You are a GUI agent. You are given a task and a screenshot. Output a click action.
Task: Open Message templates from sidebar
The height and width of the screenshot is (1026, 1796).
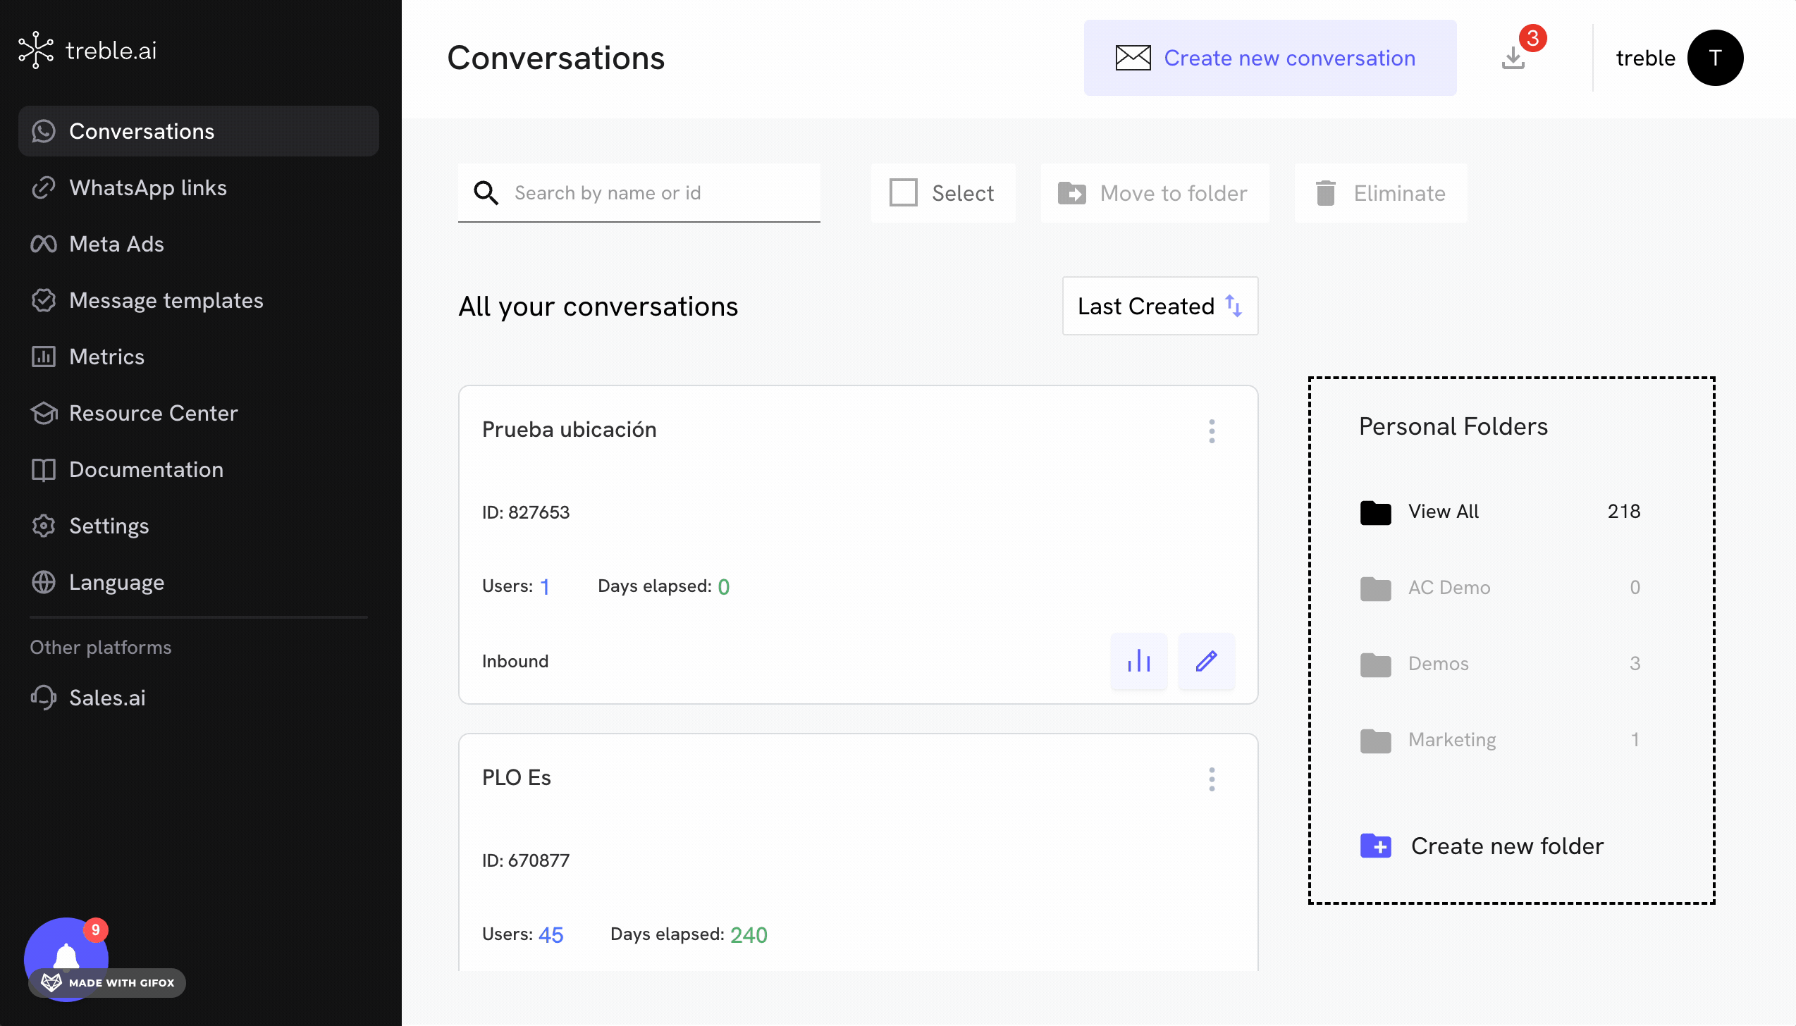pos(166,300)
